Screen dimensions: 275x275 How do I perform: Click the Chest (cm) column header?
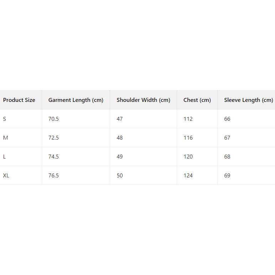197,100
